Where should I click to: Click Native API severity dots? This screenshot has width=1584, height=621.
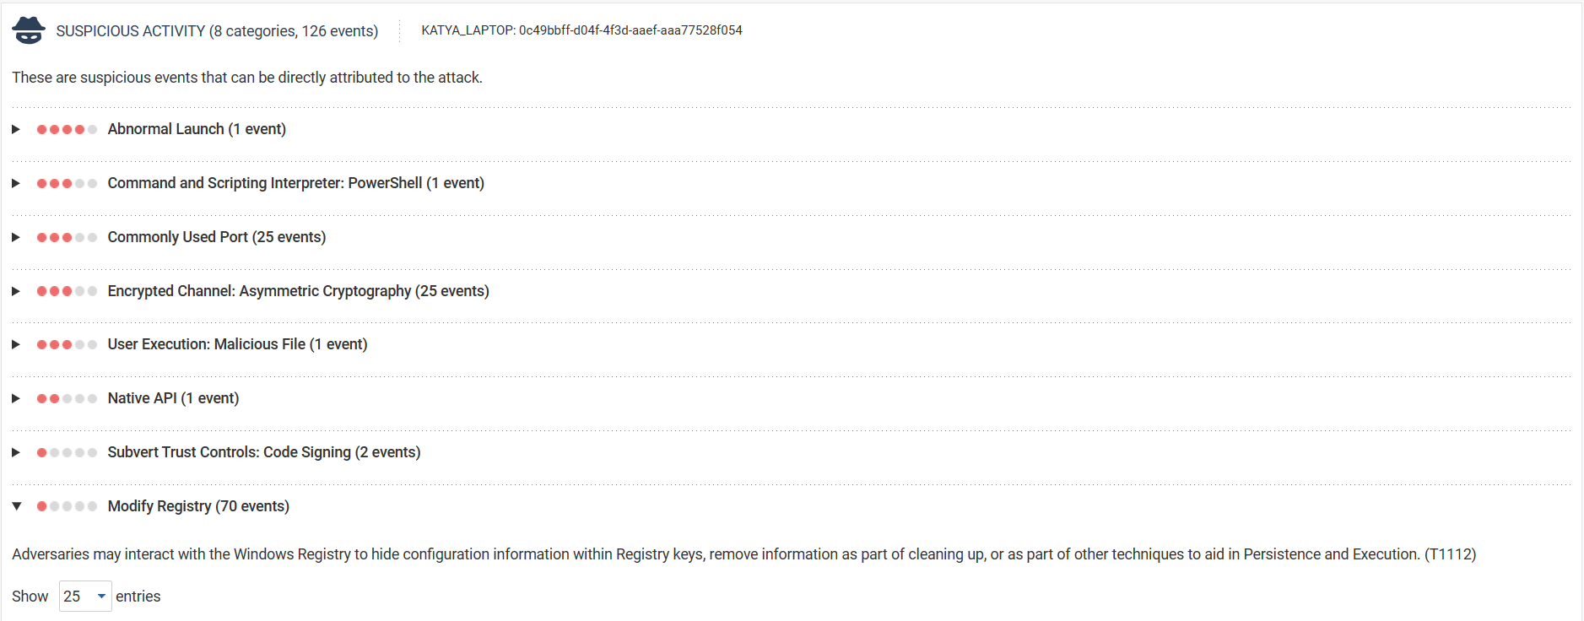[67, 398]
